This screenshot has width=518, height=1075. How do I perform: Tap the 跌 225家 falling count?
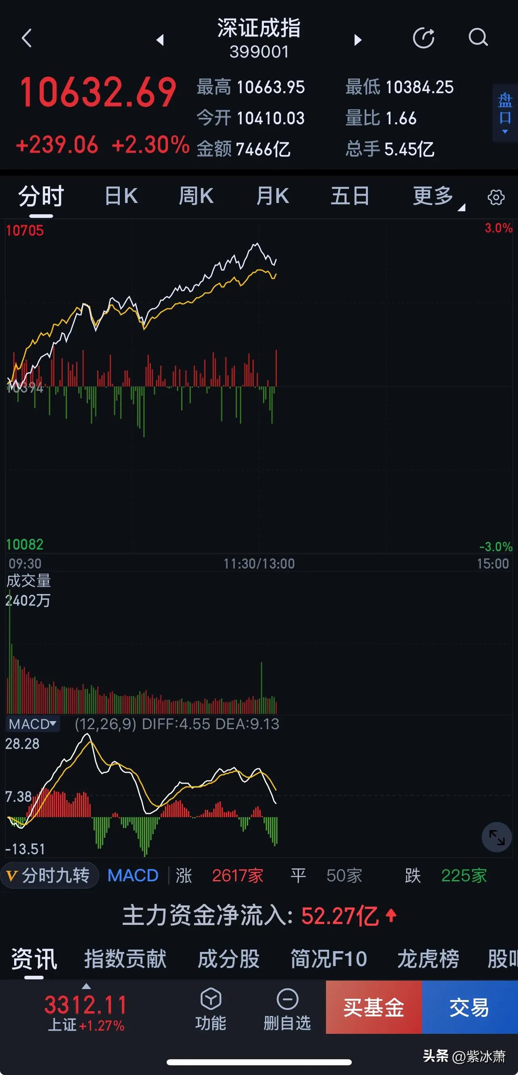(x=446, y=875)
